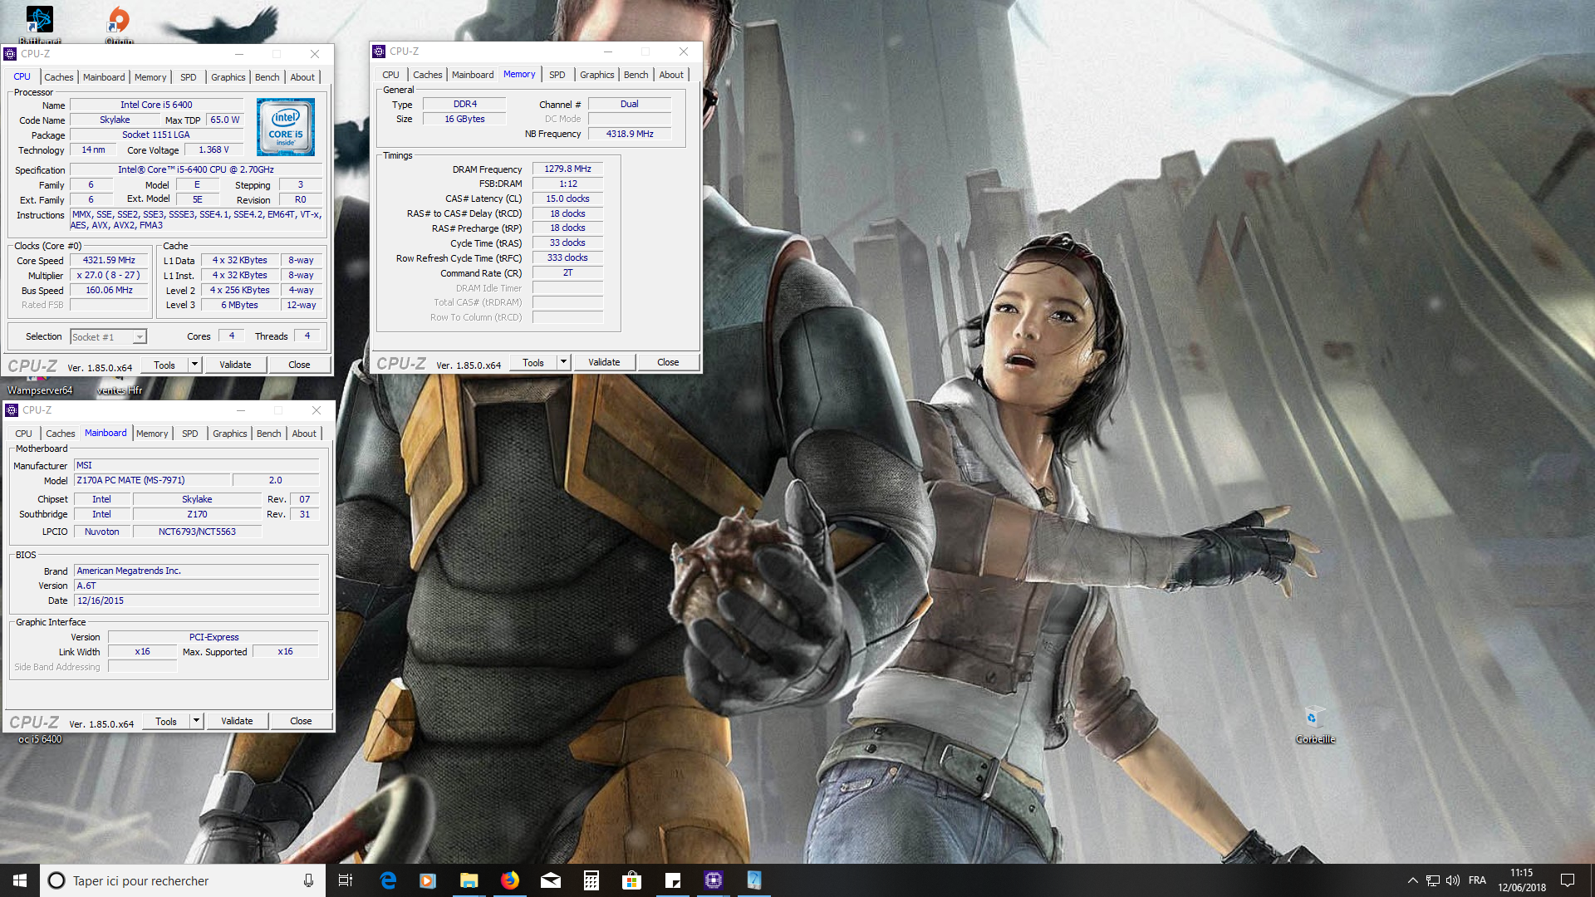The height and width of the screenshot is (897, 1595).
Task: Select the Corbeille recycle bin desktop icon
Action: pyautogui.click(x=1315, y=724)
